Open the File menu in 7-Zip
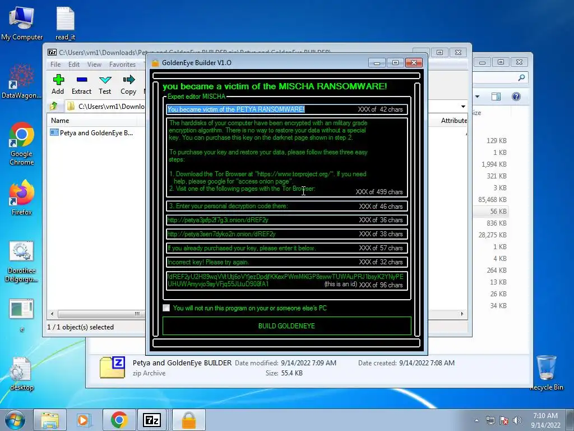The image size is (574, 431). [x=55, y=65]
